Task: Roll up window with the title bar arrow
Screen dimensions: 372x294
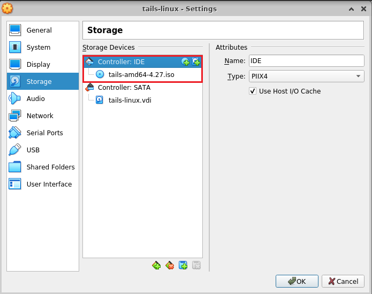Action: [x=351, y=9]
